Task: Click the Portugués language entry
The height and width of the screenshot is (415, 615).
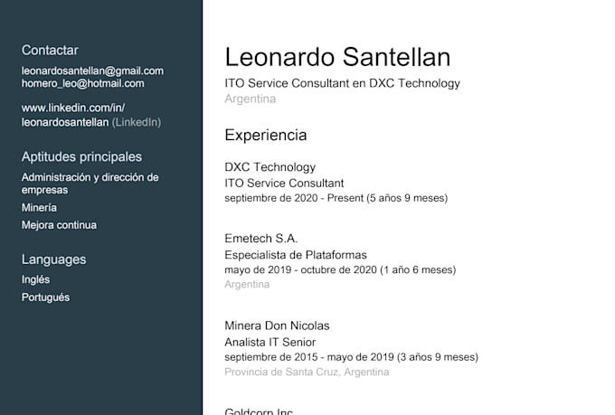Action: click(45, 297)
